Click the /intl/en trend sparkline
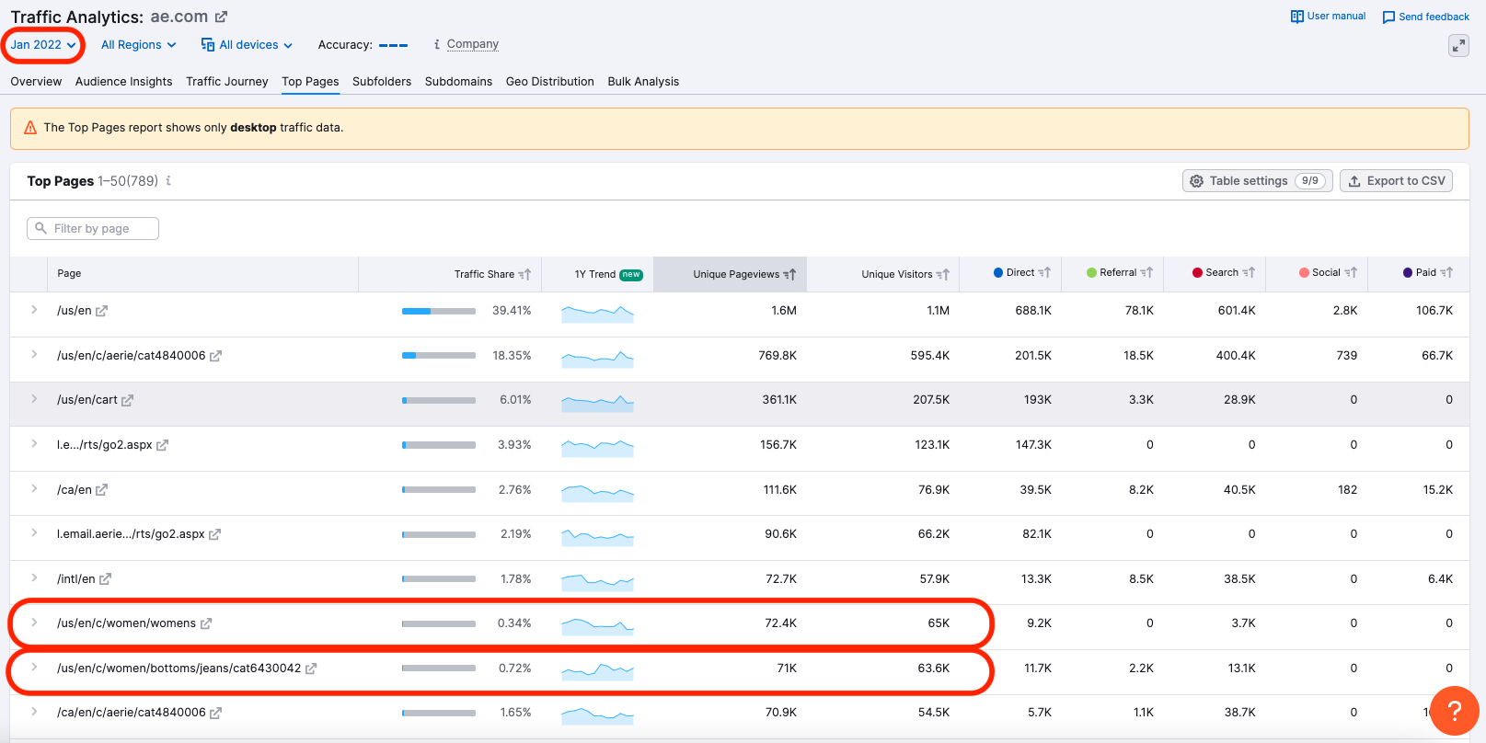This screenshot has height=743, width=1486. point(597,581)
